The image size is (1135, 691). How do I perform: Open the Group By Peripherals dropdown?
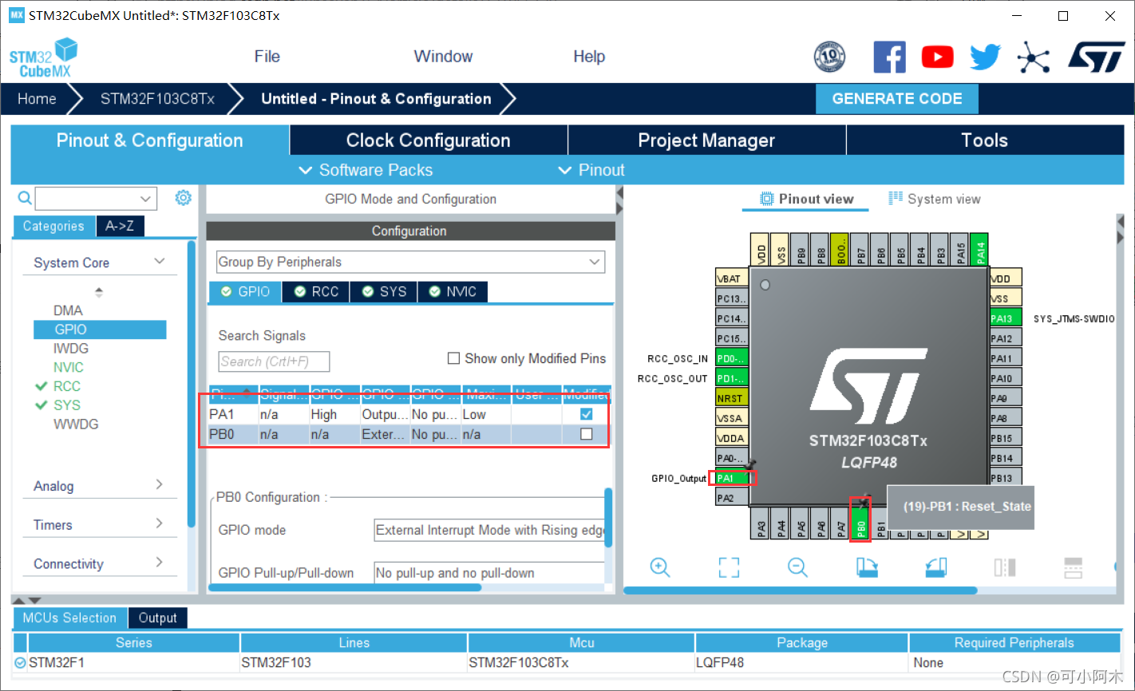click(410, 262)
